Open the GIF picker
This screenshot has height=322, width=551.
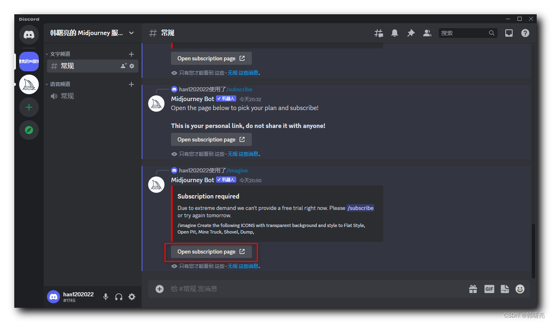pos(489,289)
